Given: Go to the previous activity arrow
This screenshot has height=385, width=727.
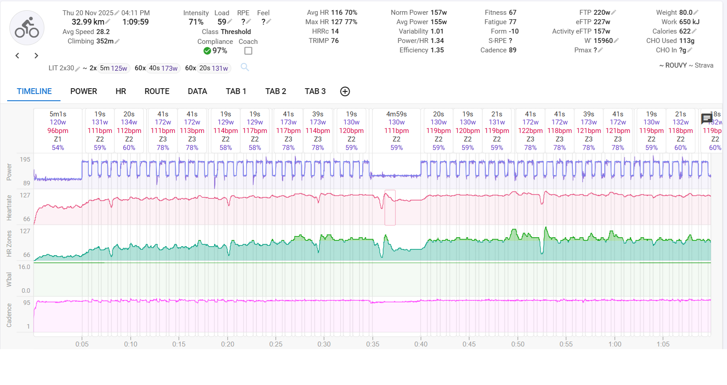Looking at the screenshot, I should [x=17, y=56].
